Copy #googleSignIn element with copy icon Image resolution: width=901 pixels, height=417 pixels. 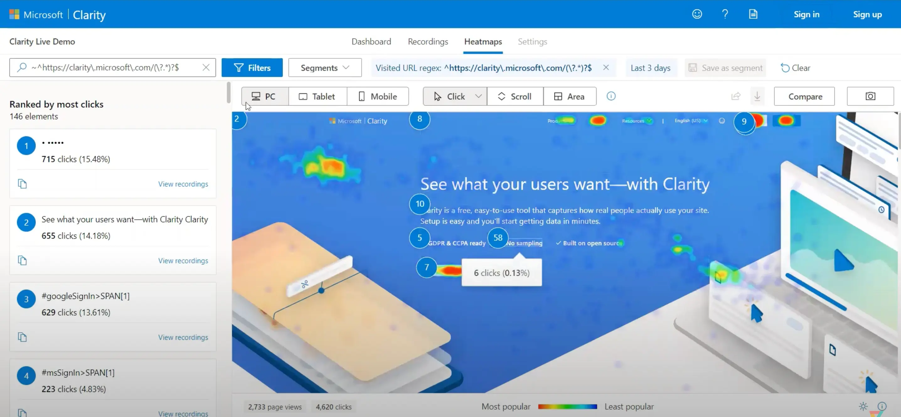22,337
